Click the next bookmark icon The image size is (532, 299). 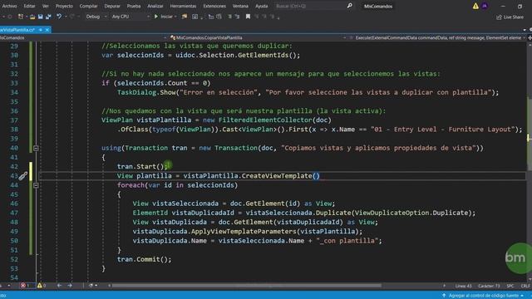coord(264,17)
